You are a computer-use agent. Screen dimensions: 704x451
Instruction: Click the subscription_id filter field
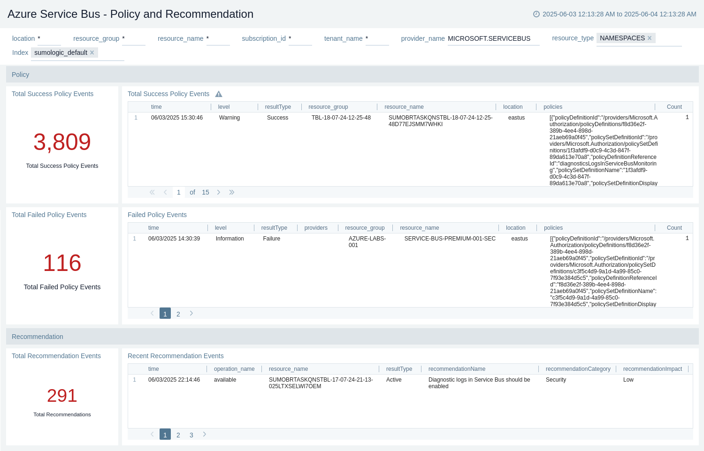(300, 39)
